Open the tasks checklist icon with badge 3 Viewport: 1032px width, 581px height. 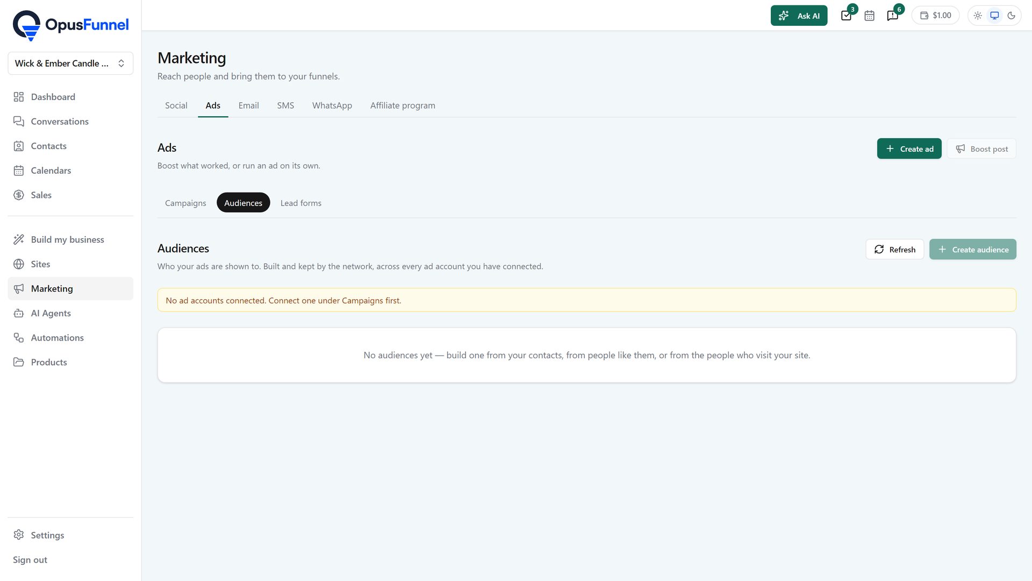(847, 16)
